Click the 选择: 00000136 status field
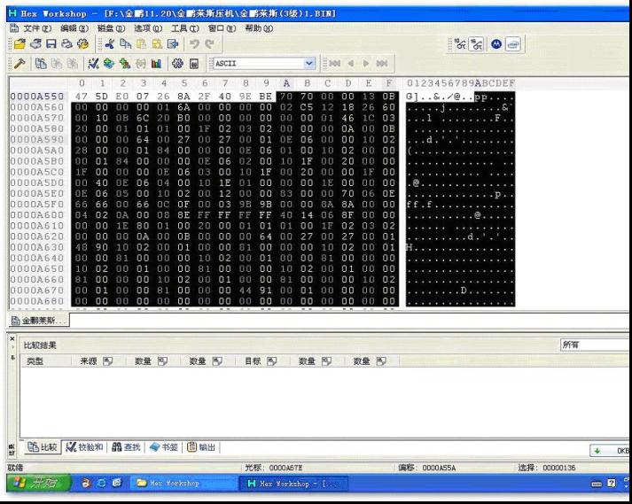Image resolution: width=632 pixels, height=504 pixels. 547,468
